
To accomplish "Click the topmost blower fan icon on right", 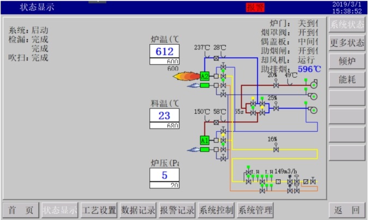I will coord(313,84).
